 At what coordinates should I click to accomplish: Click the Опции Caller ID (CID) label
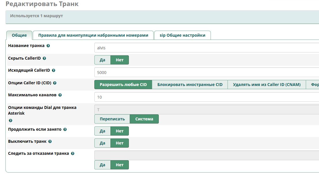[x=30, y=83]
